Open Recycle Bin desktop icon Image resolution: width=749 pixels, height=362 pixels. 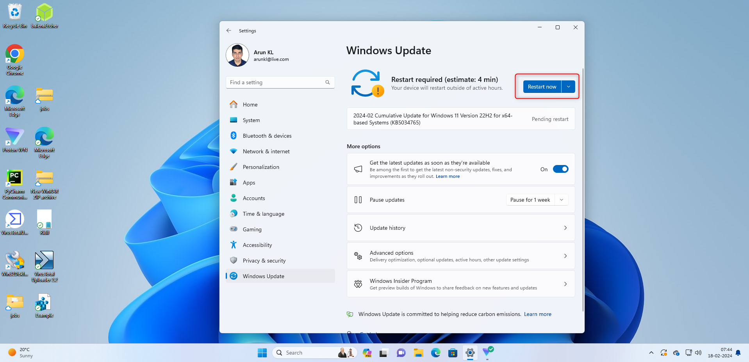point(15,16)
